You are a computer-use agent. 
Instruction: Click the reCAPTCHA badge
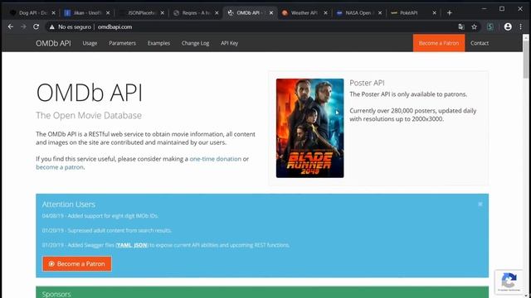509,281
